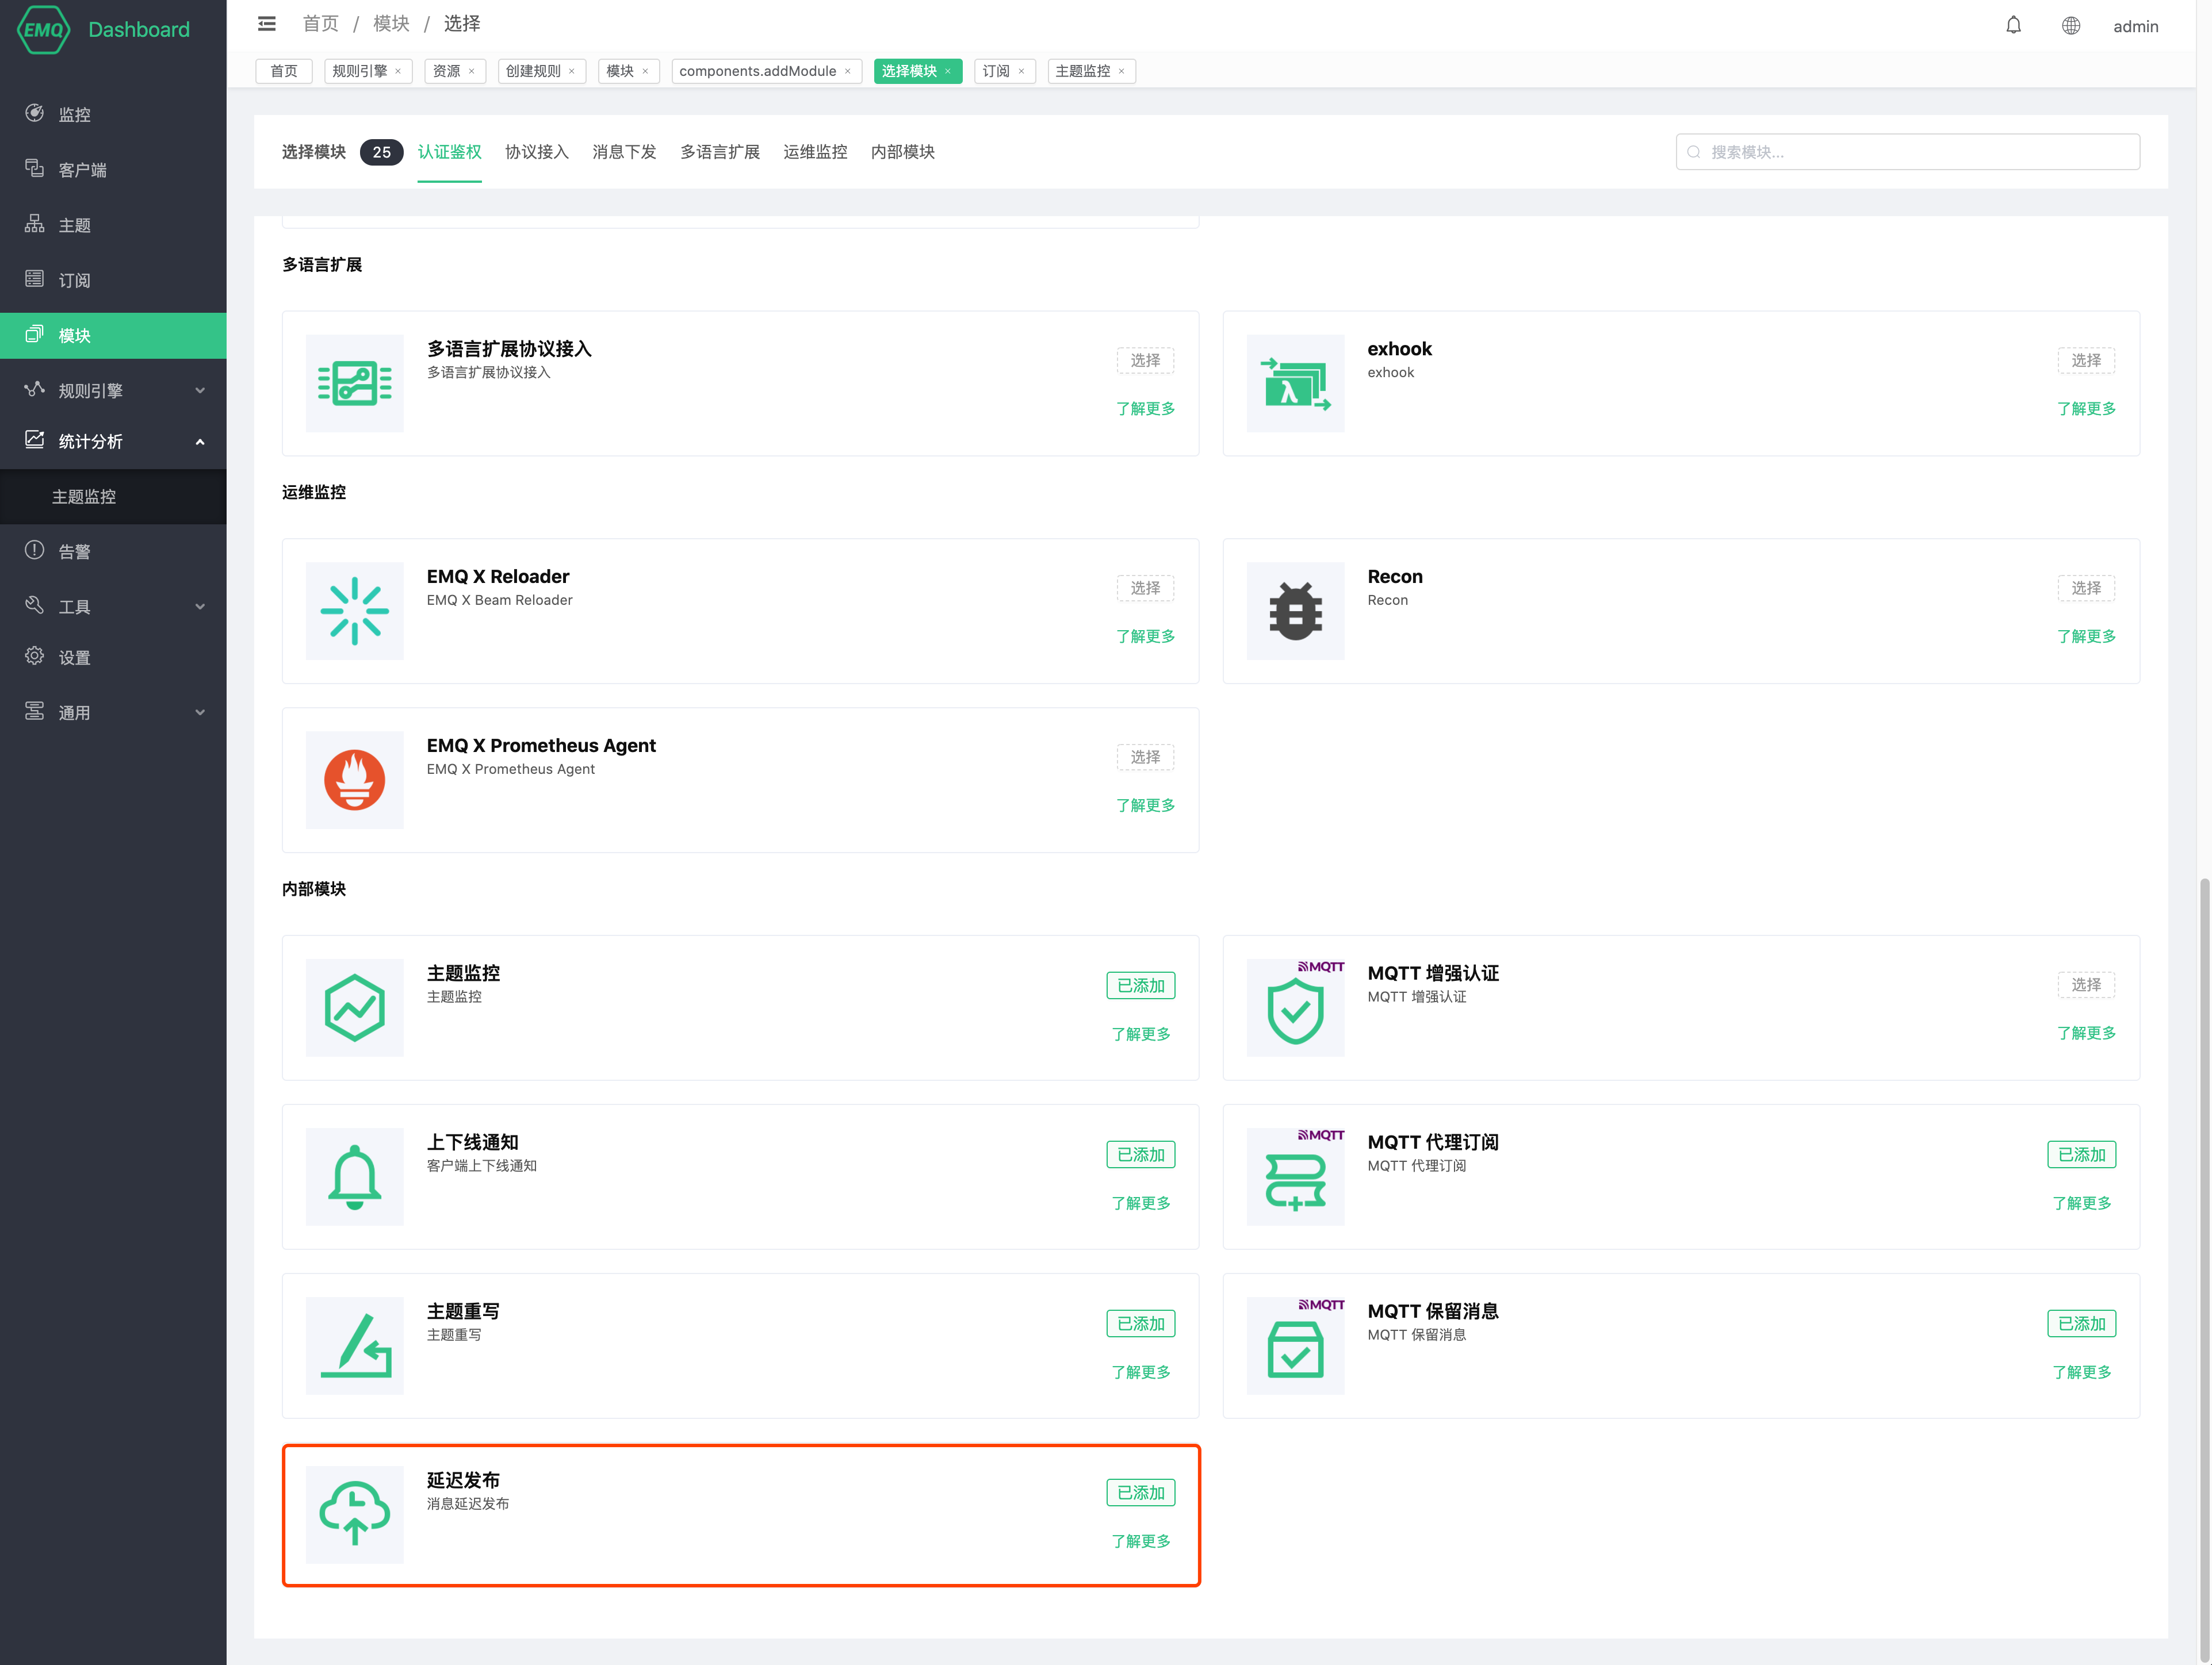Switch to the 协议接入 tab
The image size is (2212, 1665).
click(536, 152)
